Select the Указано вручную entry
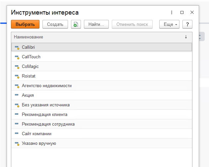Viewport: 209px width, 167px height. [x=39, y=143]
